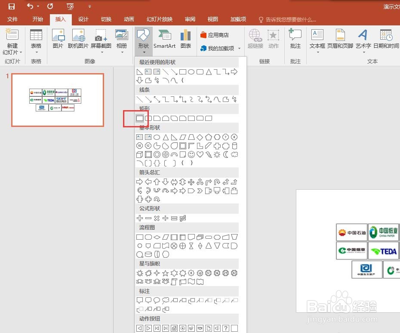This screenshot has height=333, width=400.
Task: Select the division sign shape under 公式形状
Action: [x=165, y=218]
